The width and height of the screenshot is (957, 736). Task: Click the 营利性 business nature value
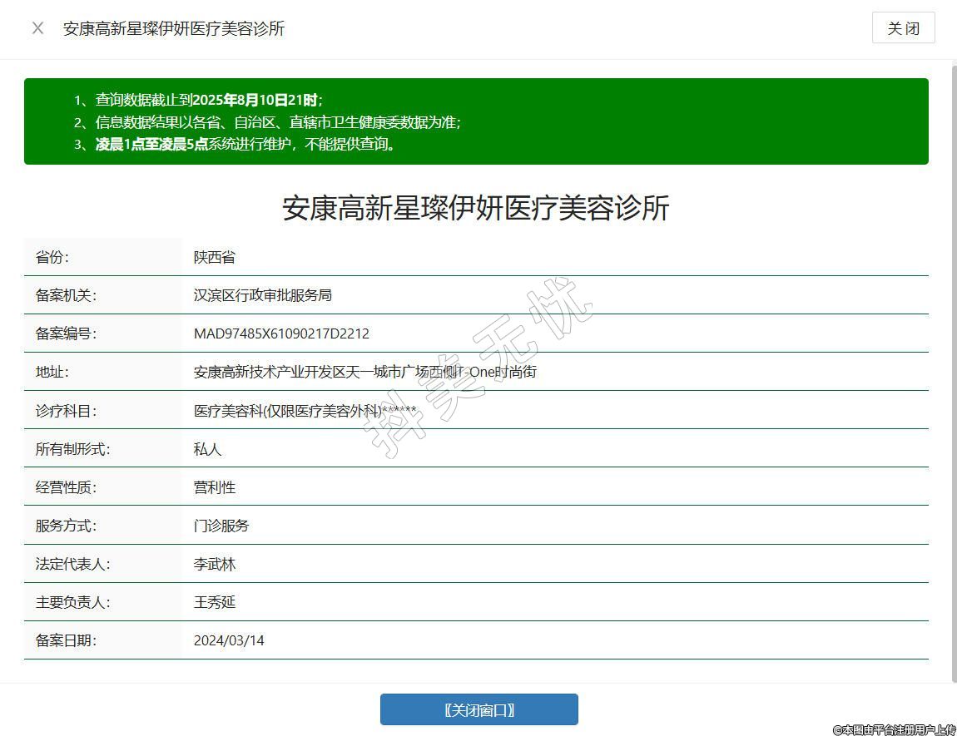[x=215, y=487]
